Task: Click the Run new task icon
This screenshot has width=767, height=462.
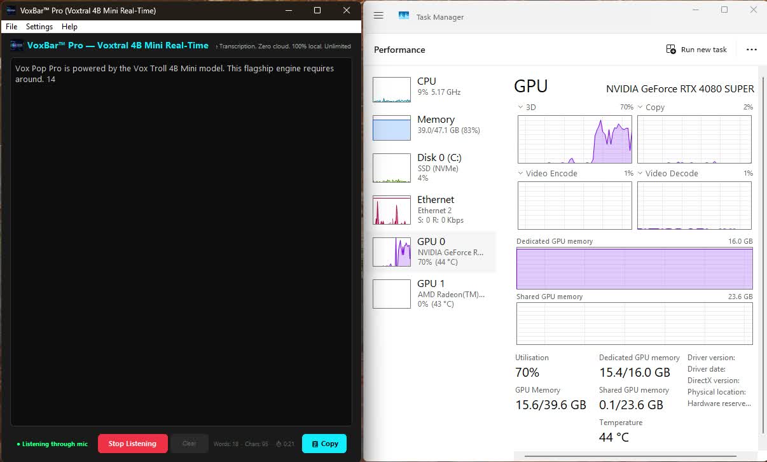Action: [x=670, y=49]
